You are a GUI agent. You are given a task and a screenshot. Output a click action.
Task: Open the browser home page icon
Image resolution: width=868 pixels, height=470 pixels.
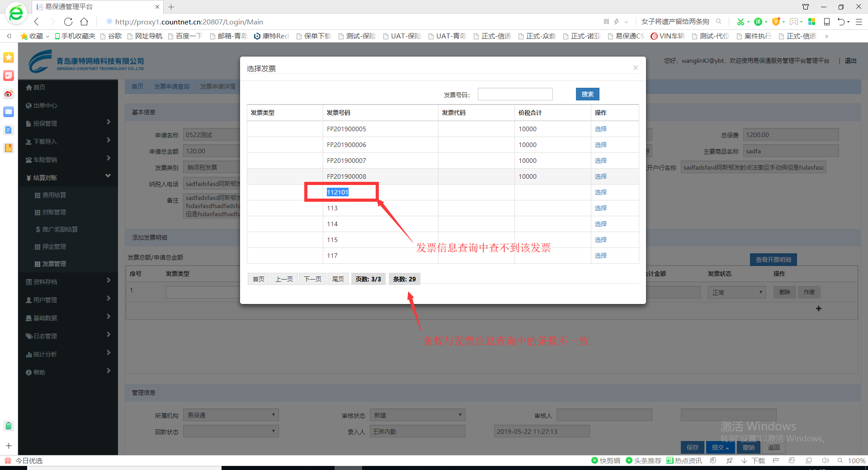(x=84, y=22)
